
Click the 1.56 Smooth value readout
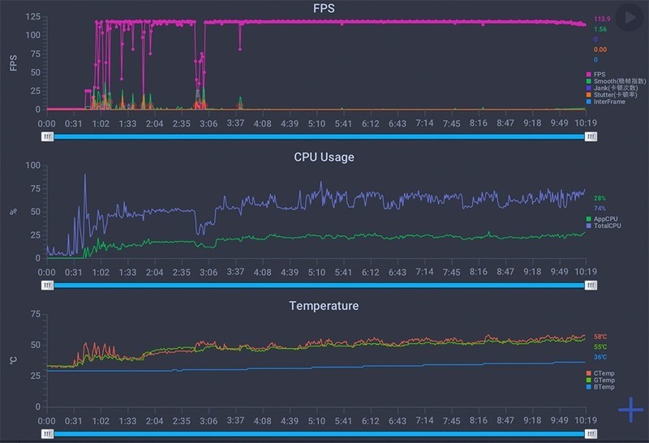point(600,29)
